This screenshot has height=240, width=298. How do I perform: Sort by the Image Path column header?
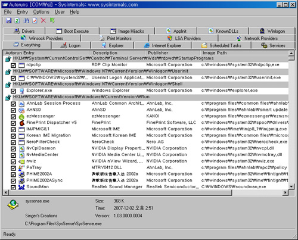244,53
